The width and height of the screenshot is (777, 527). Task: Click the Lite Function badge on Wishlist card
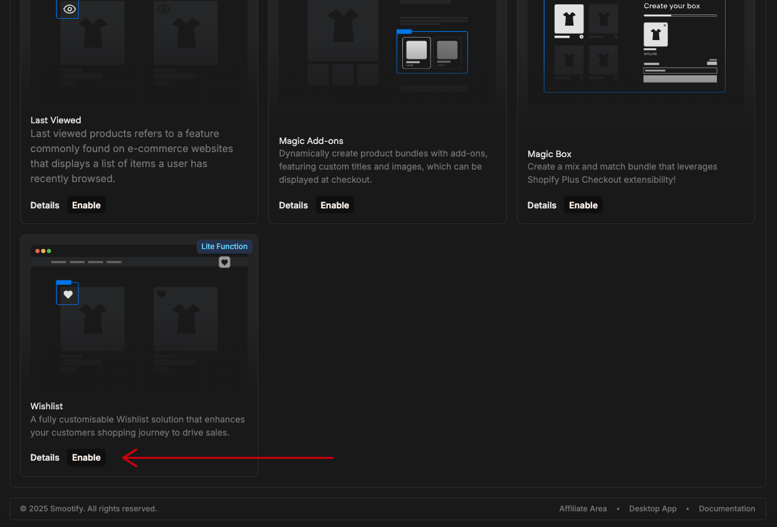pyautogui.click(x=224, y=247)
